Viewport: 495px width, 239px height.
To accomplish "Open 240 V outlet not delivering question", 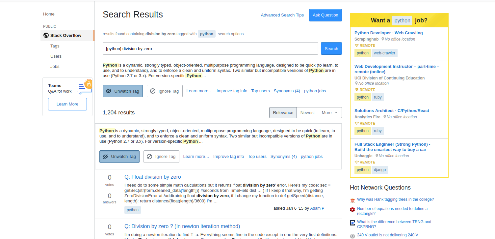I will click(387, 235).
